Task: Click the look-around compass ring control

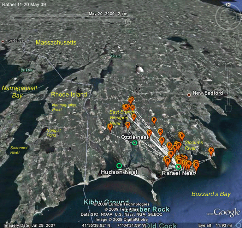Action: (x=228, y=17)
